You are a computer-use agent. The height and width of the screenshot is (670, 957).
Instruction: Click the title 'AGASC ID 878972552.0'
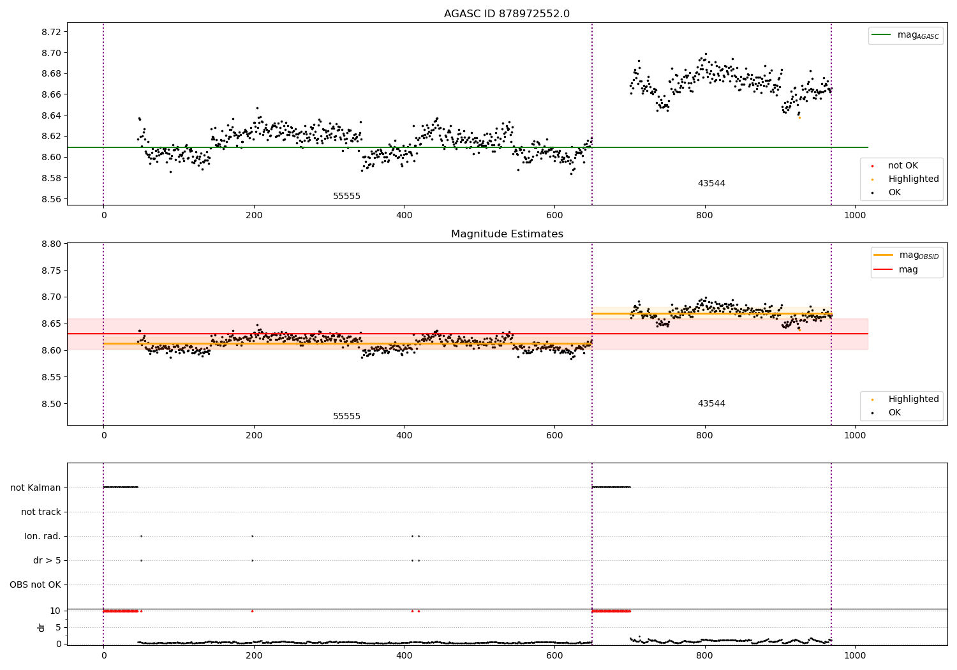[x=507, y=14]
